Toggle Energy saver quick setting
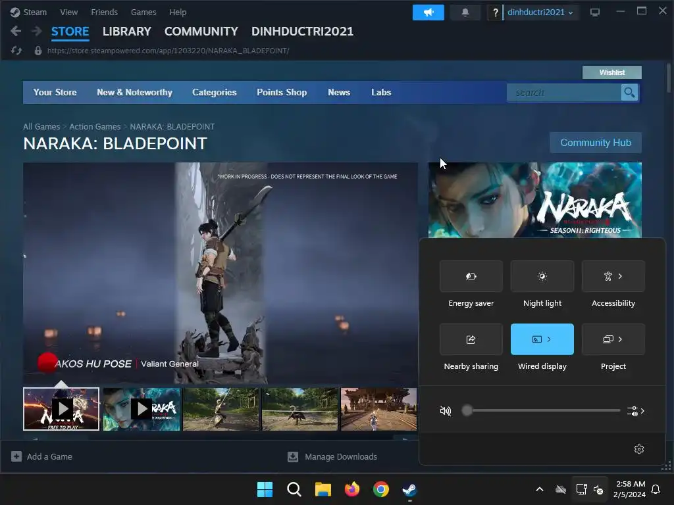 pyautogui.click(x=471, y=276)
